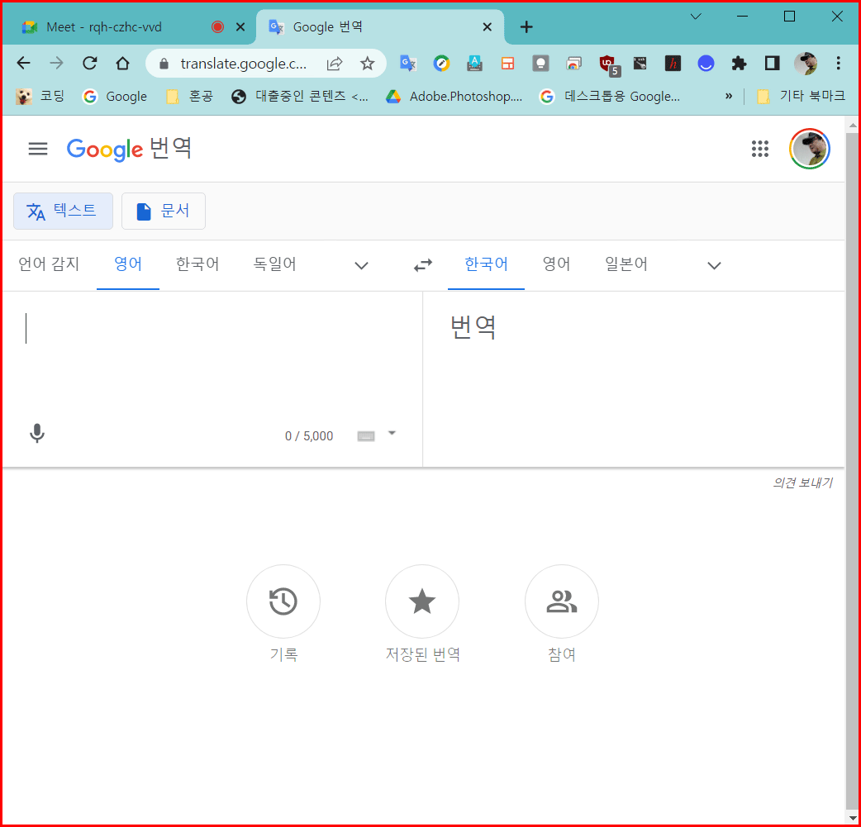Select 한국어 as target language
Viewport: 861px width, 827px height.
click(x=486, y=264)
